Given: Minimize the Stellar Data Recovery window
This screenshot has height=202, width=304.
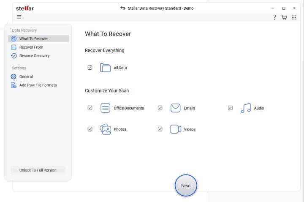Looking at the screenshot, I should click(x=273, y=8).
